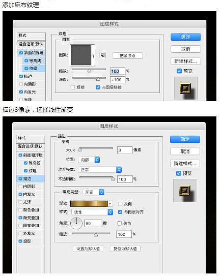Focus the 深度 value field showing -100
222x276 pixels.
[118, 80]
